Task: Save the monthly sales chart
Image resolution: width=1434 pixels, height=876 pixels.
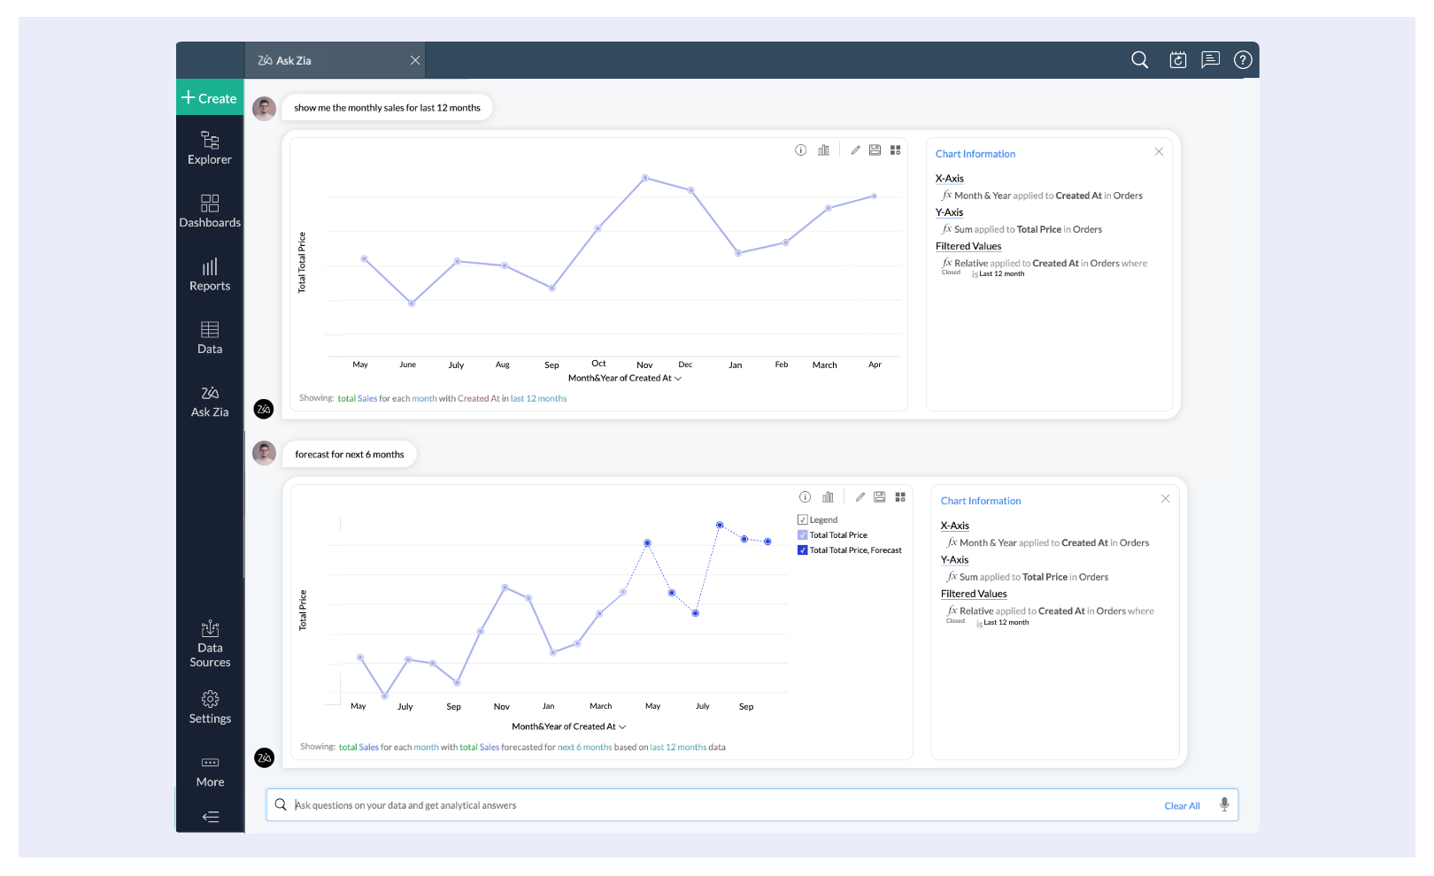Action: [875, 150]
